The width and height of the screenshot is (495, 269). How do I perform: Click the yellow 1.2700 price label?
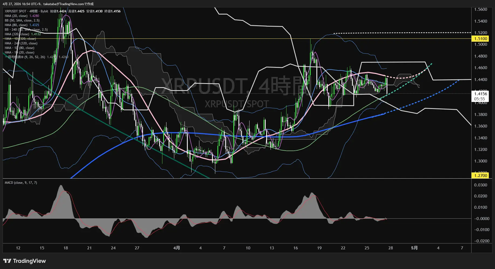point(480,176)
